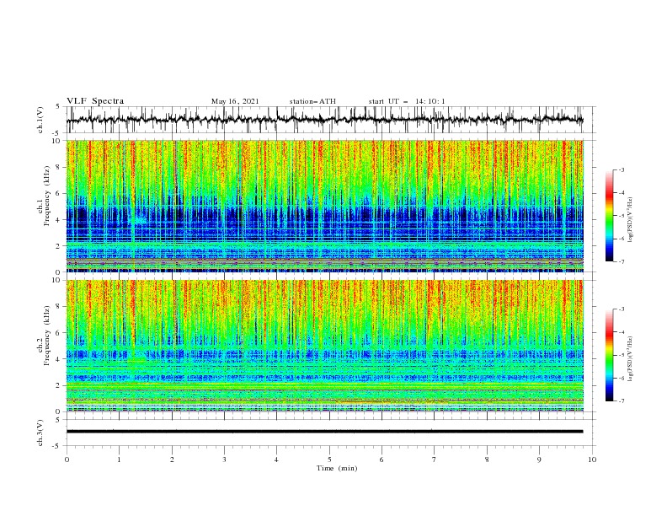Click the '-4' tick on the ch.2 colorbar
The image size is (667, 516).
click(622, 332)
